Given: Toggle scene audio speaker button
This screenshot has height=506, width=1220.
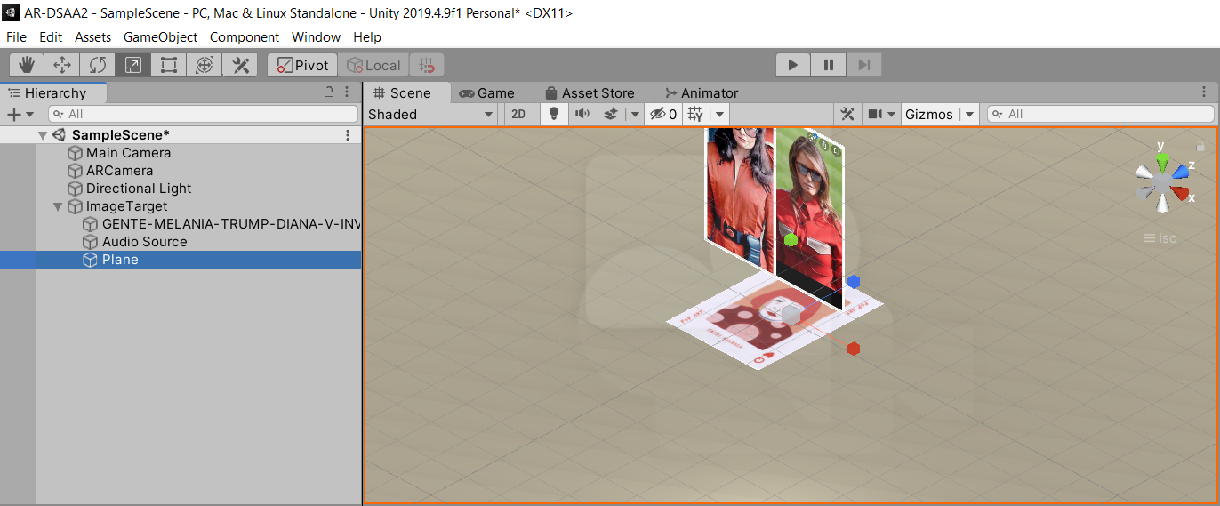Looking at the screenshot, I should (x=582, y=114).
